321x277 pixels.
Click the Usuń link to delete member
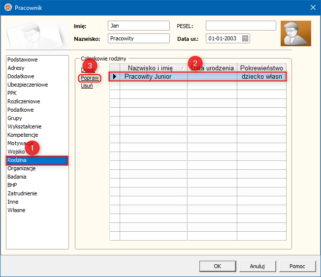(x=87, y=86)
